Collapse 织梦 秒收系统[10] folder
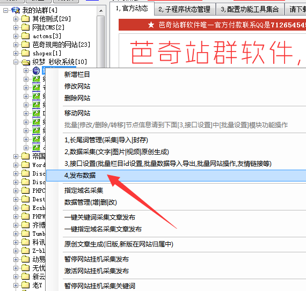 click(x=16, y=62)
